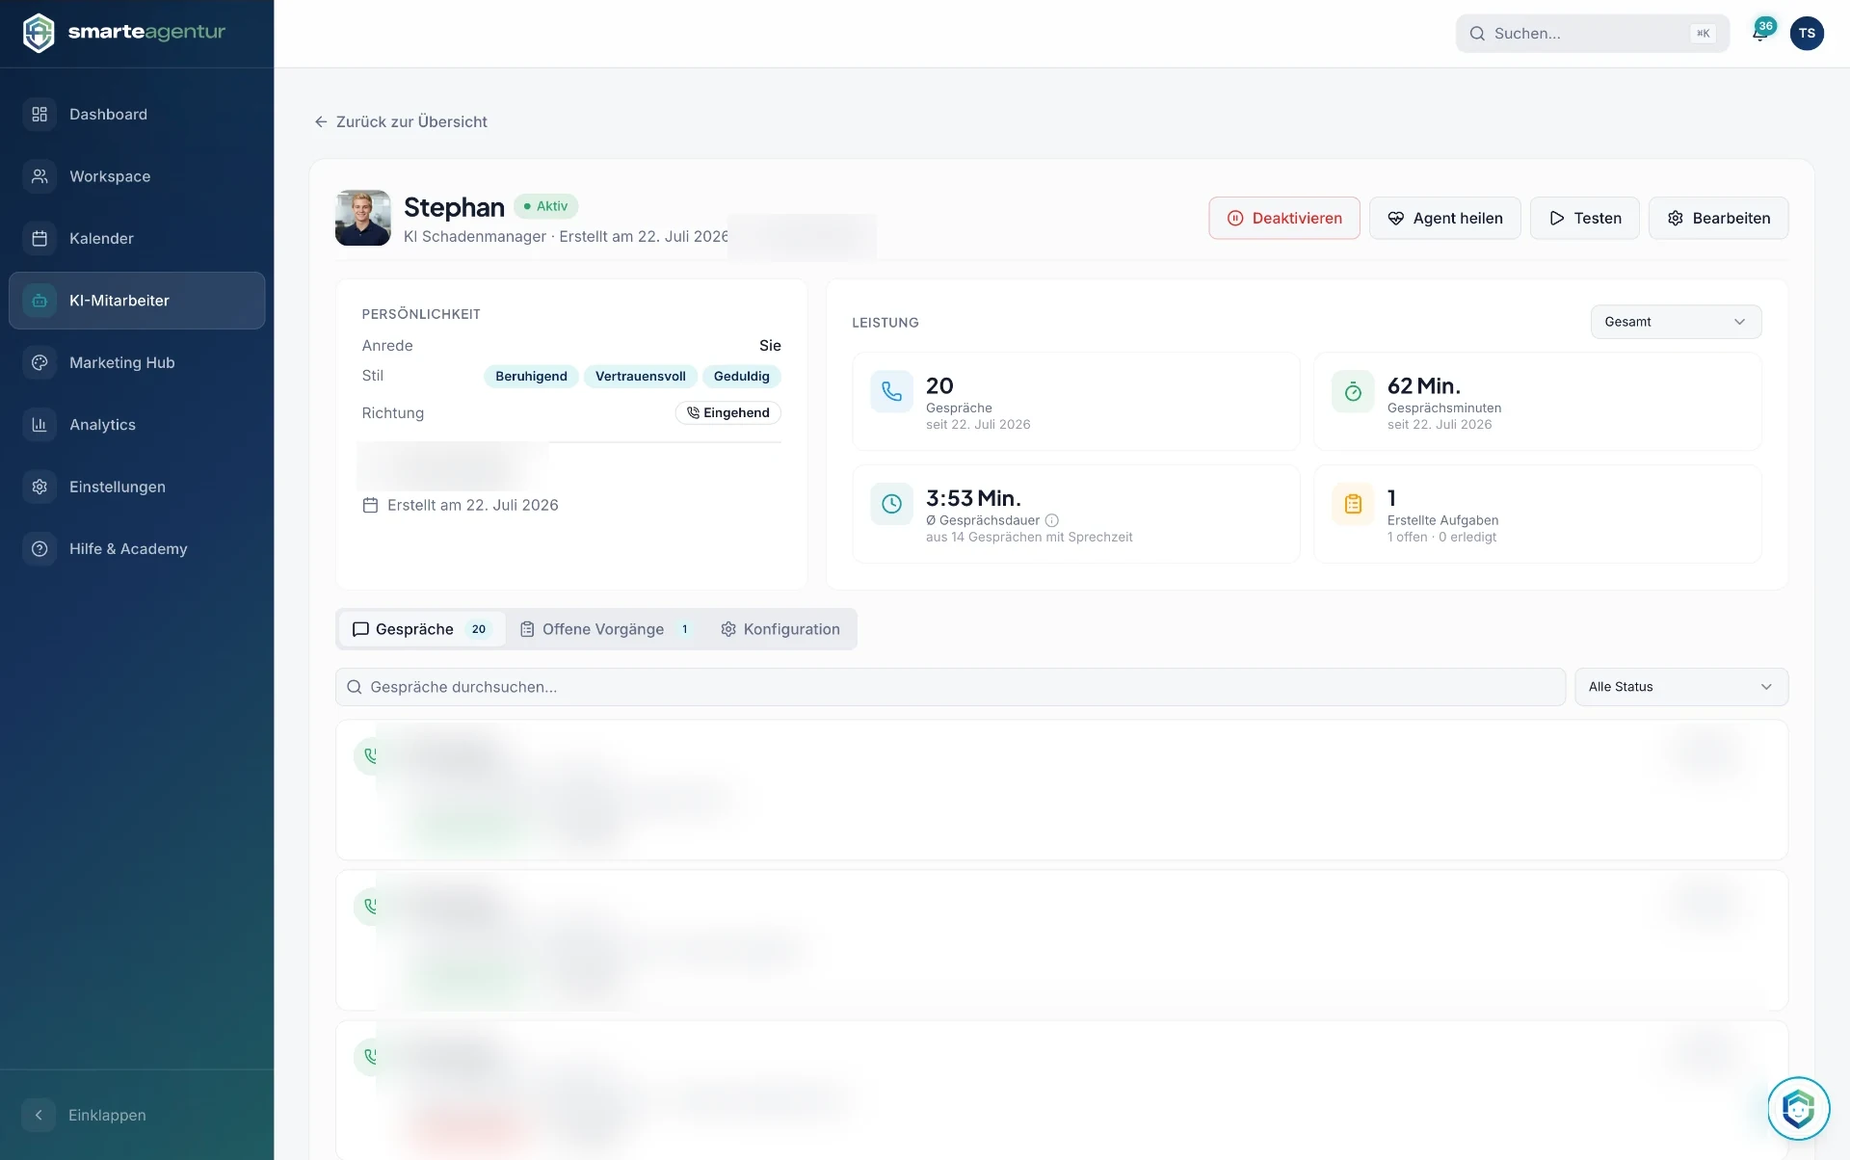The height and width of the screenshot is (1160, 1850).
Task: Click the phone icon on the Gespräche card
Action: click(891, 391)
